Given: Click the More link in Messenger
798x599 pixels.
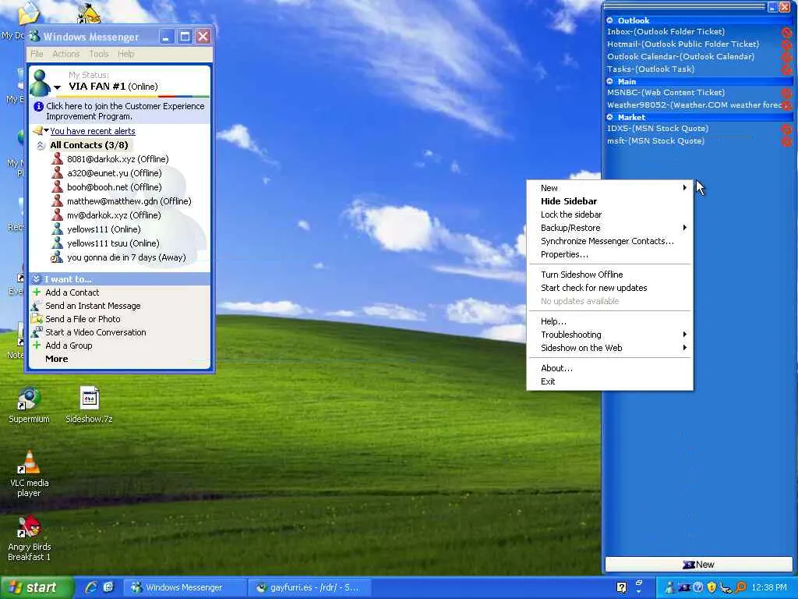Looking at the screenshot, I should click(56, 359).
